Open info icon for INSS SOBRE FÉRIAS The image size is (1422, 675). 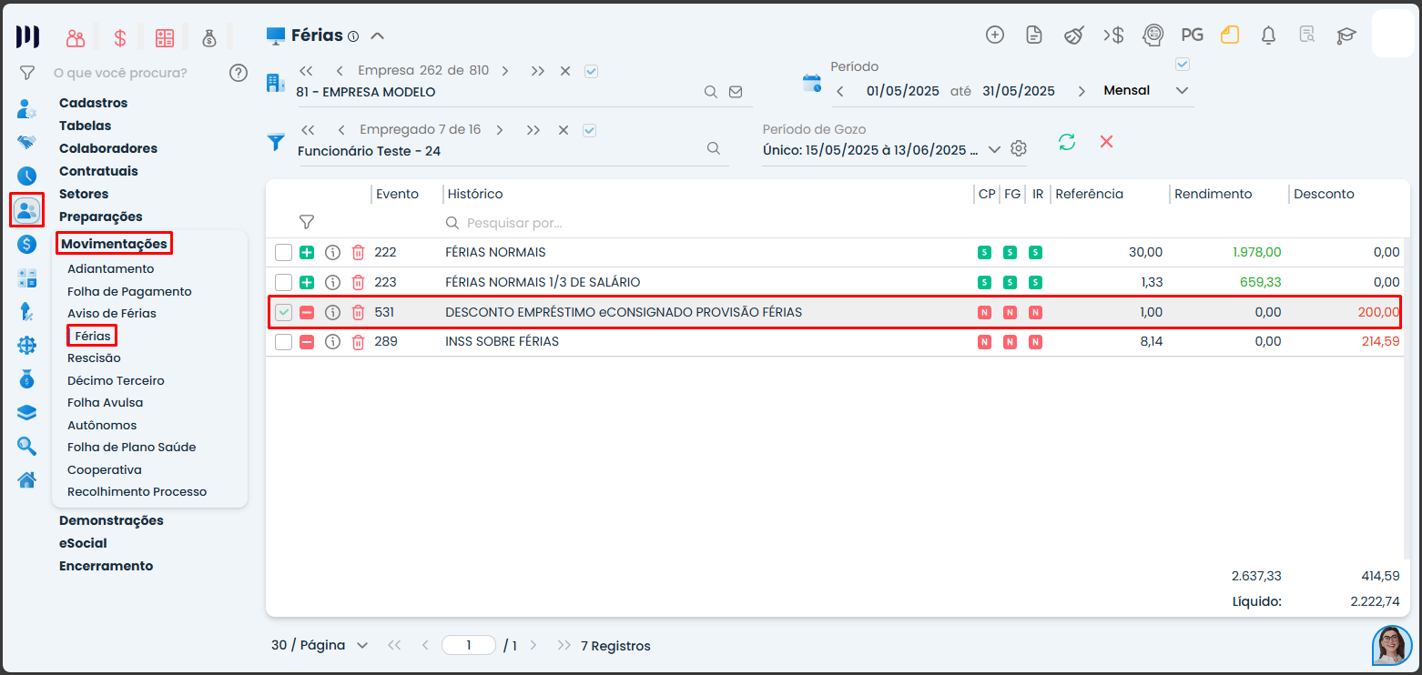click(x=333, y=342)
